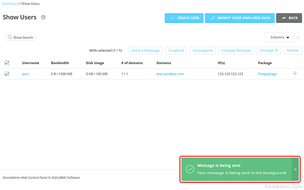
Task: Go back using the Back button
Action: point(289,18)
